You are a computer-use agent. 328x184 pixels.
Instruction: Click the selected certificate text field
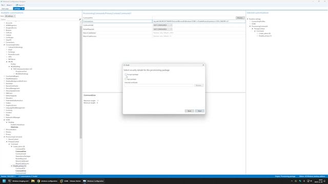pyautogui.click(x=159, y=85)
